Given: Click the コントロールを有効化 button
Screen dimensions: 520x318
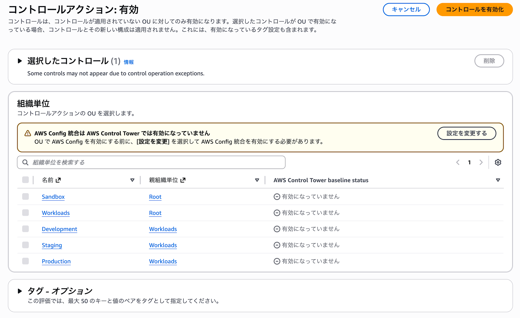Looking at the screenshot, I should [474, 10].
